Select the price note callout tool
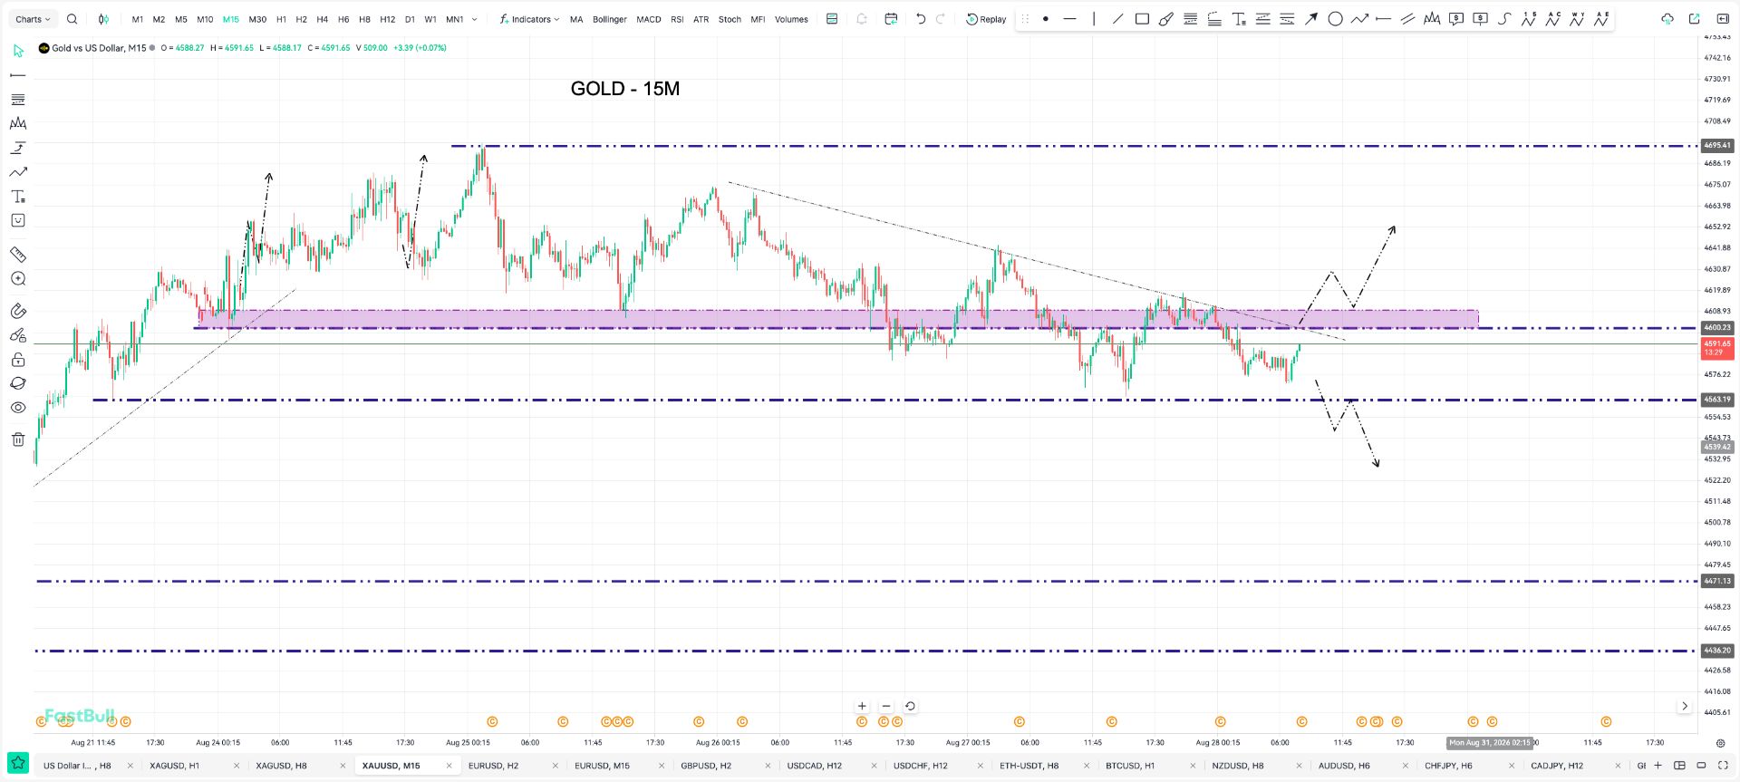 click(x=1455, y=19)
